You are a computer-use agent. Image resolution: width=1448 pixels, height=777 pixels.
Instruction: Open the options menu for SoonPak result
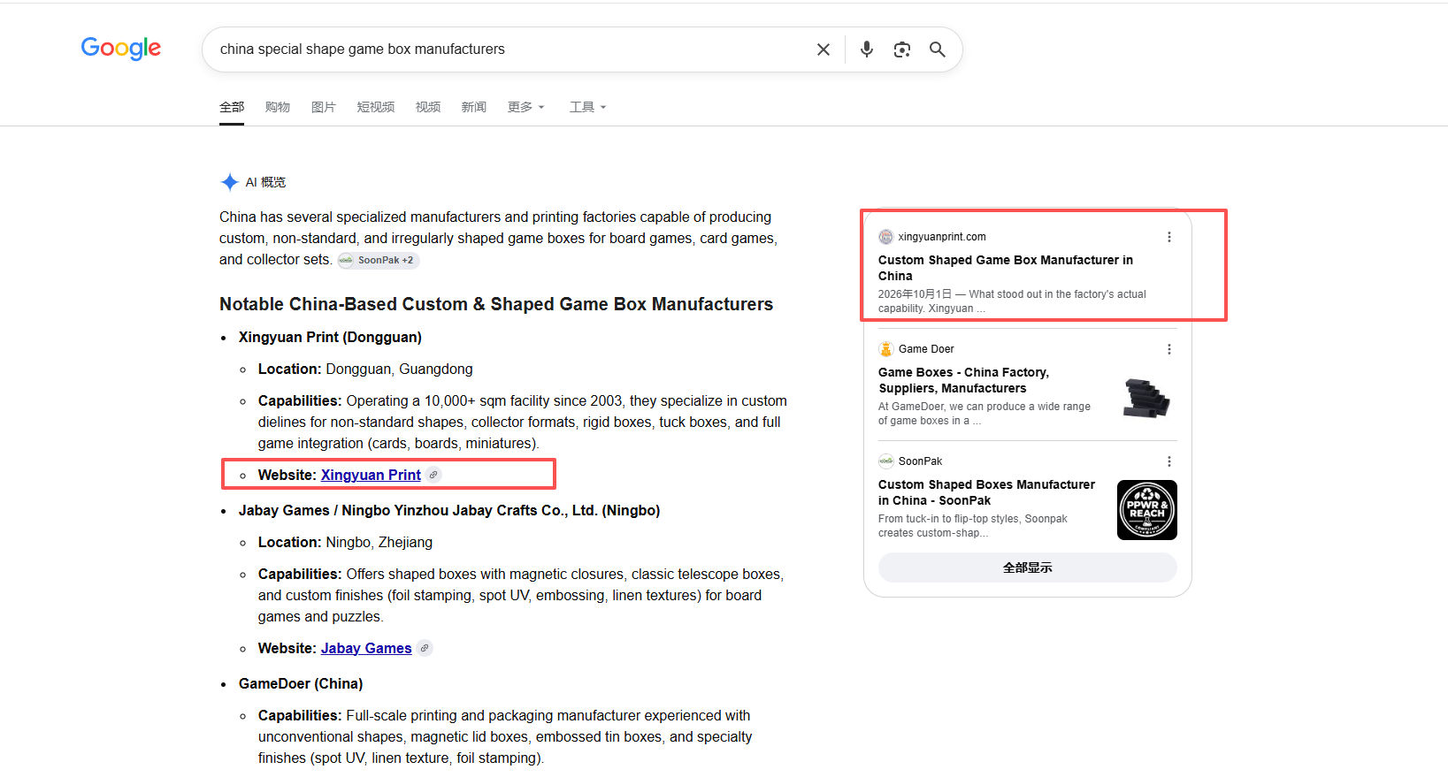coord(1169,461)
